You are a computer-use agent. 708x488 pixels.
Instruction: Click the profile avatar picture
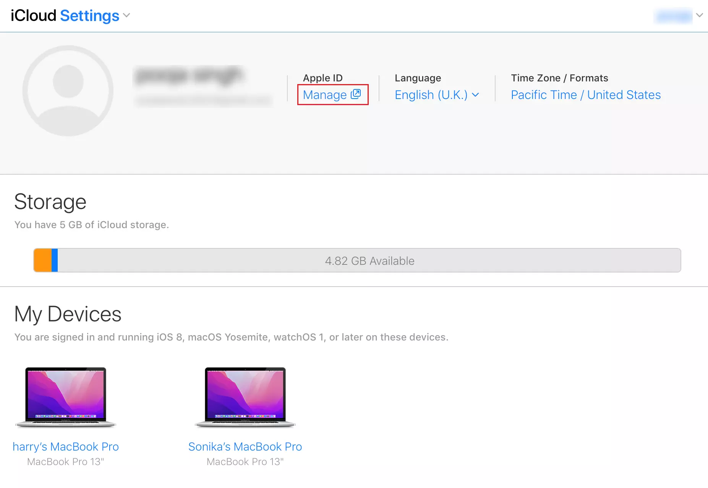68,91
